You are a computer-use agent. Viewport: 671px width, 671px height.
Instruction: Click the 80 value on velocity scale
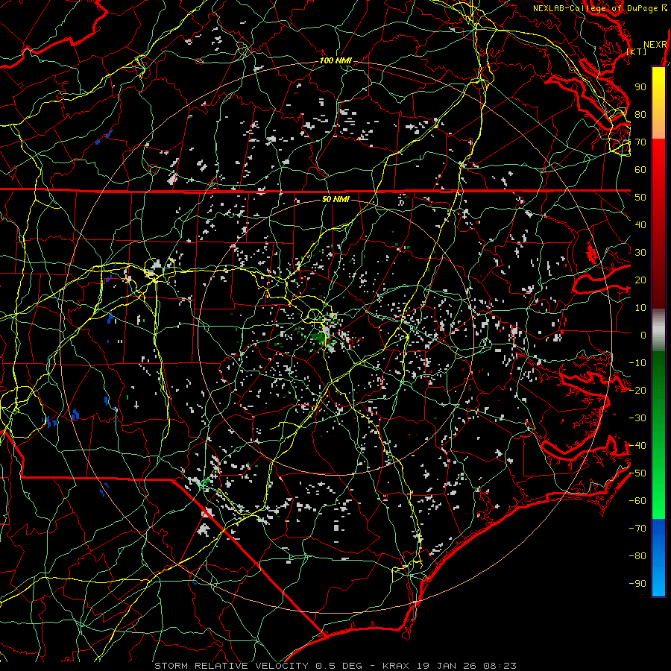[640, 114]
